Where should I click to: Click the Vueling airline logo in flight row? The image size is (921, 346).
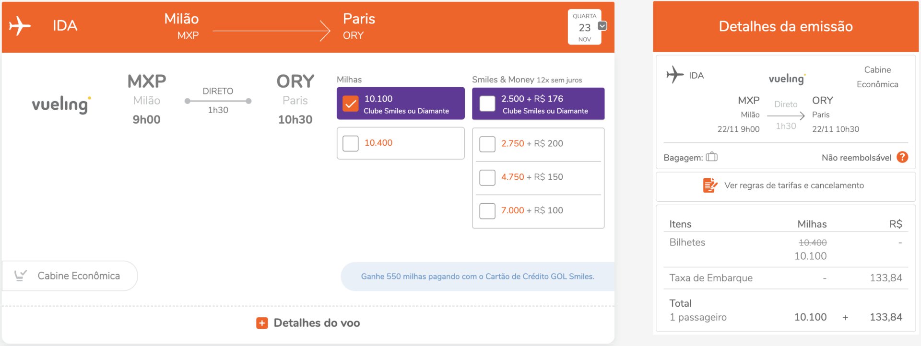point(61,104)
